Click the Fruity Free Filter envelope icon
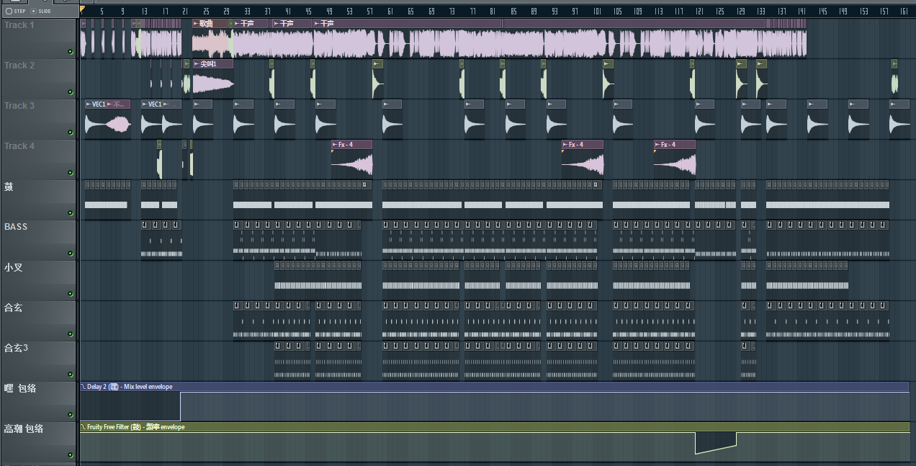Viewport: 916px width, 466px height. (84, 427)
